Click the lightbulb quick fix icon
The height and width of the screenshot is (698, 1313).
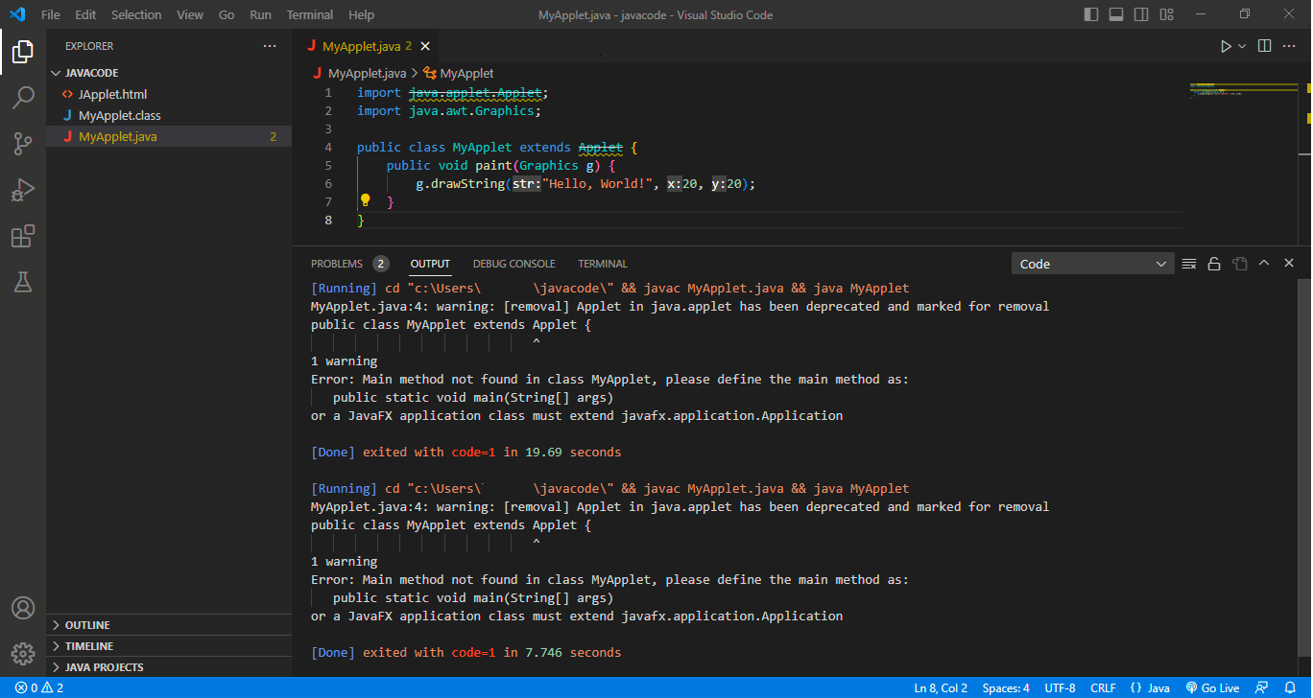coord(365,200)
